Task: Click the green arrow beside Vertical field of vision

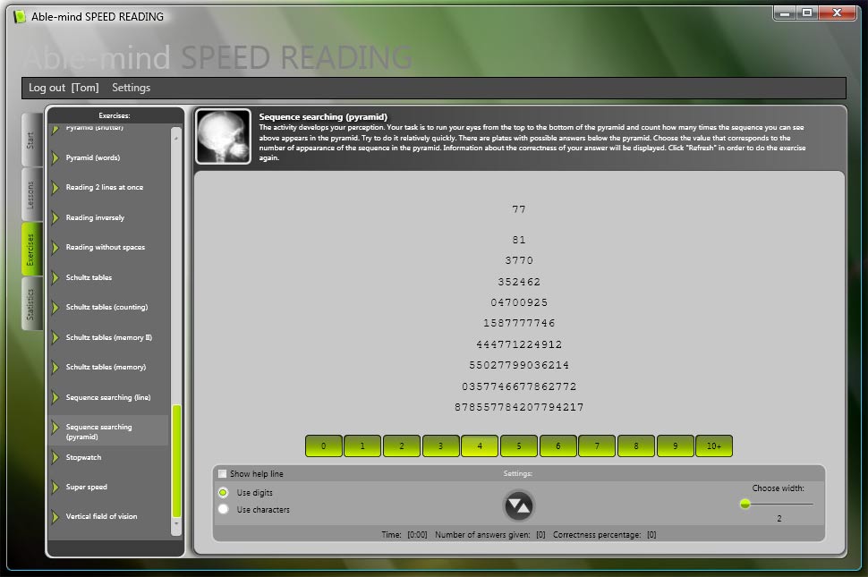Action: [55, 517]
